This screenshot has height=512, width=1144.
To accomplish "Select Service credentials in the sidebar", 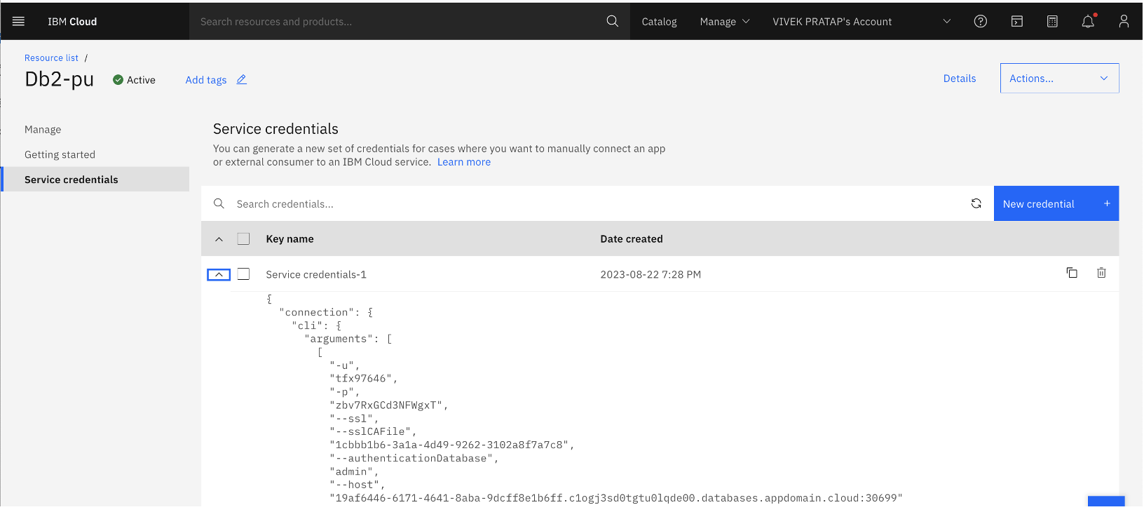I will tap(95, 180).
